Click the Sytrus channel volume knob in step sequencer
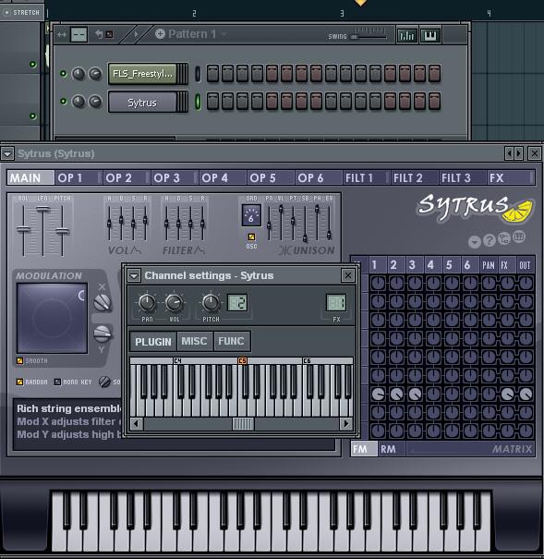 click(x=95, y=102)
